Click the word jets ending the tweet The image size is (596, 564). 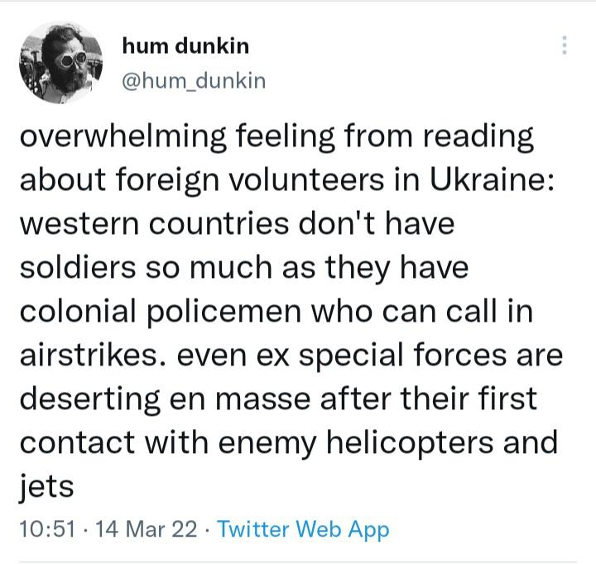(x=46, y=487)
